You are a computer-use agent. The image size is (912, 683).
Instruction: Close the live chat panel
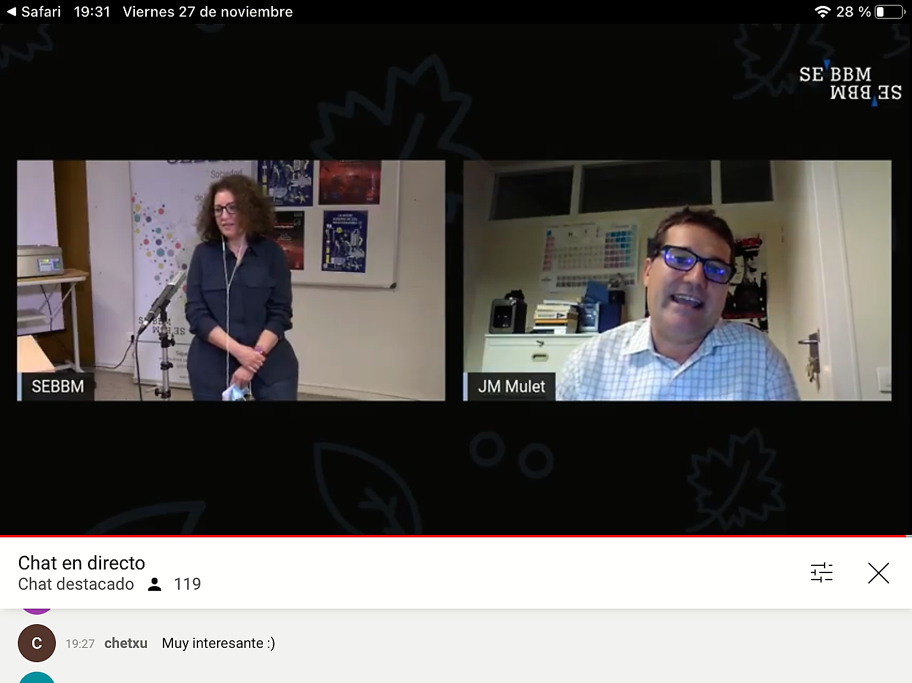878,573
